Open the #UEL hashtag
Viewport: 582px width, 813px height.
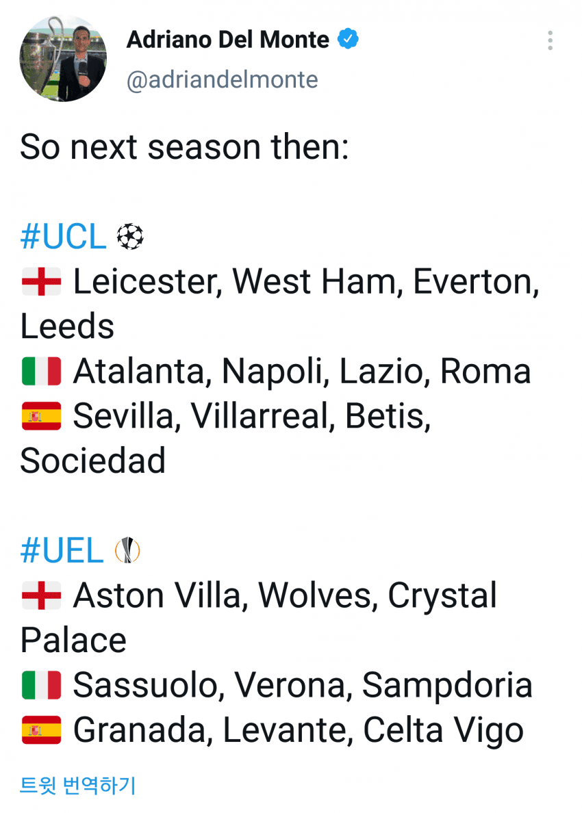tap(62, 551)
